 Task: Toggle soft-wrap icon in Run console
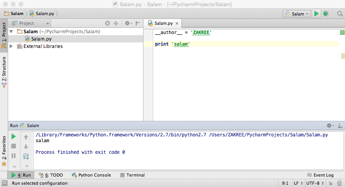(x=26, y=156)
